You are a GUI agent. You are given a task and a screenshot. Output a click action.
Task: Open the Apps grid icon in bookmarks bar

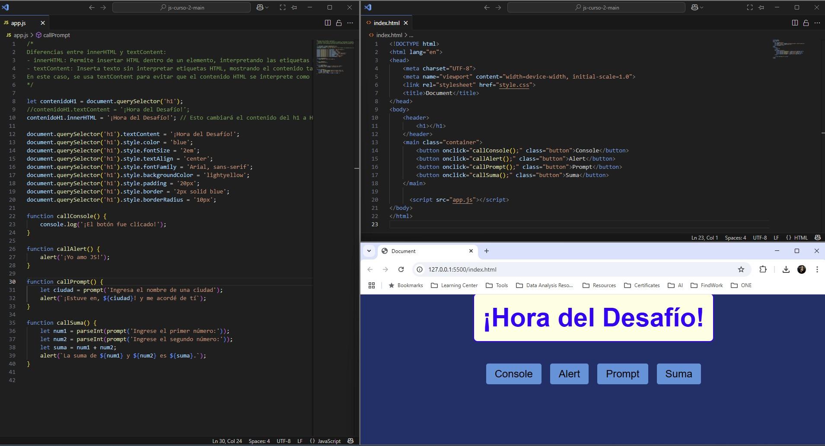coord(371,285)
